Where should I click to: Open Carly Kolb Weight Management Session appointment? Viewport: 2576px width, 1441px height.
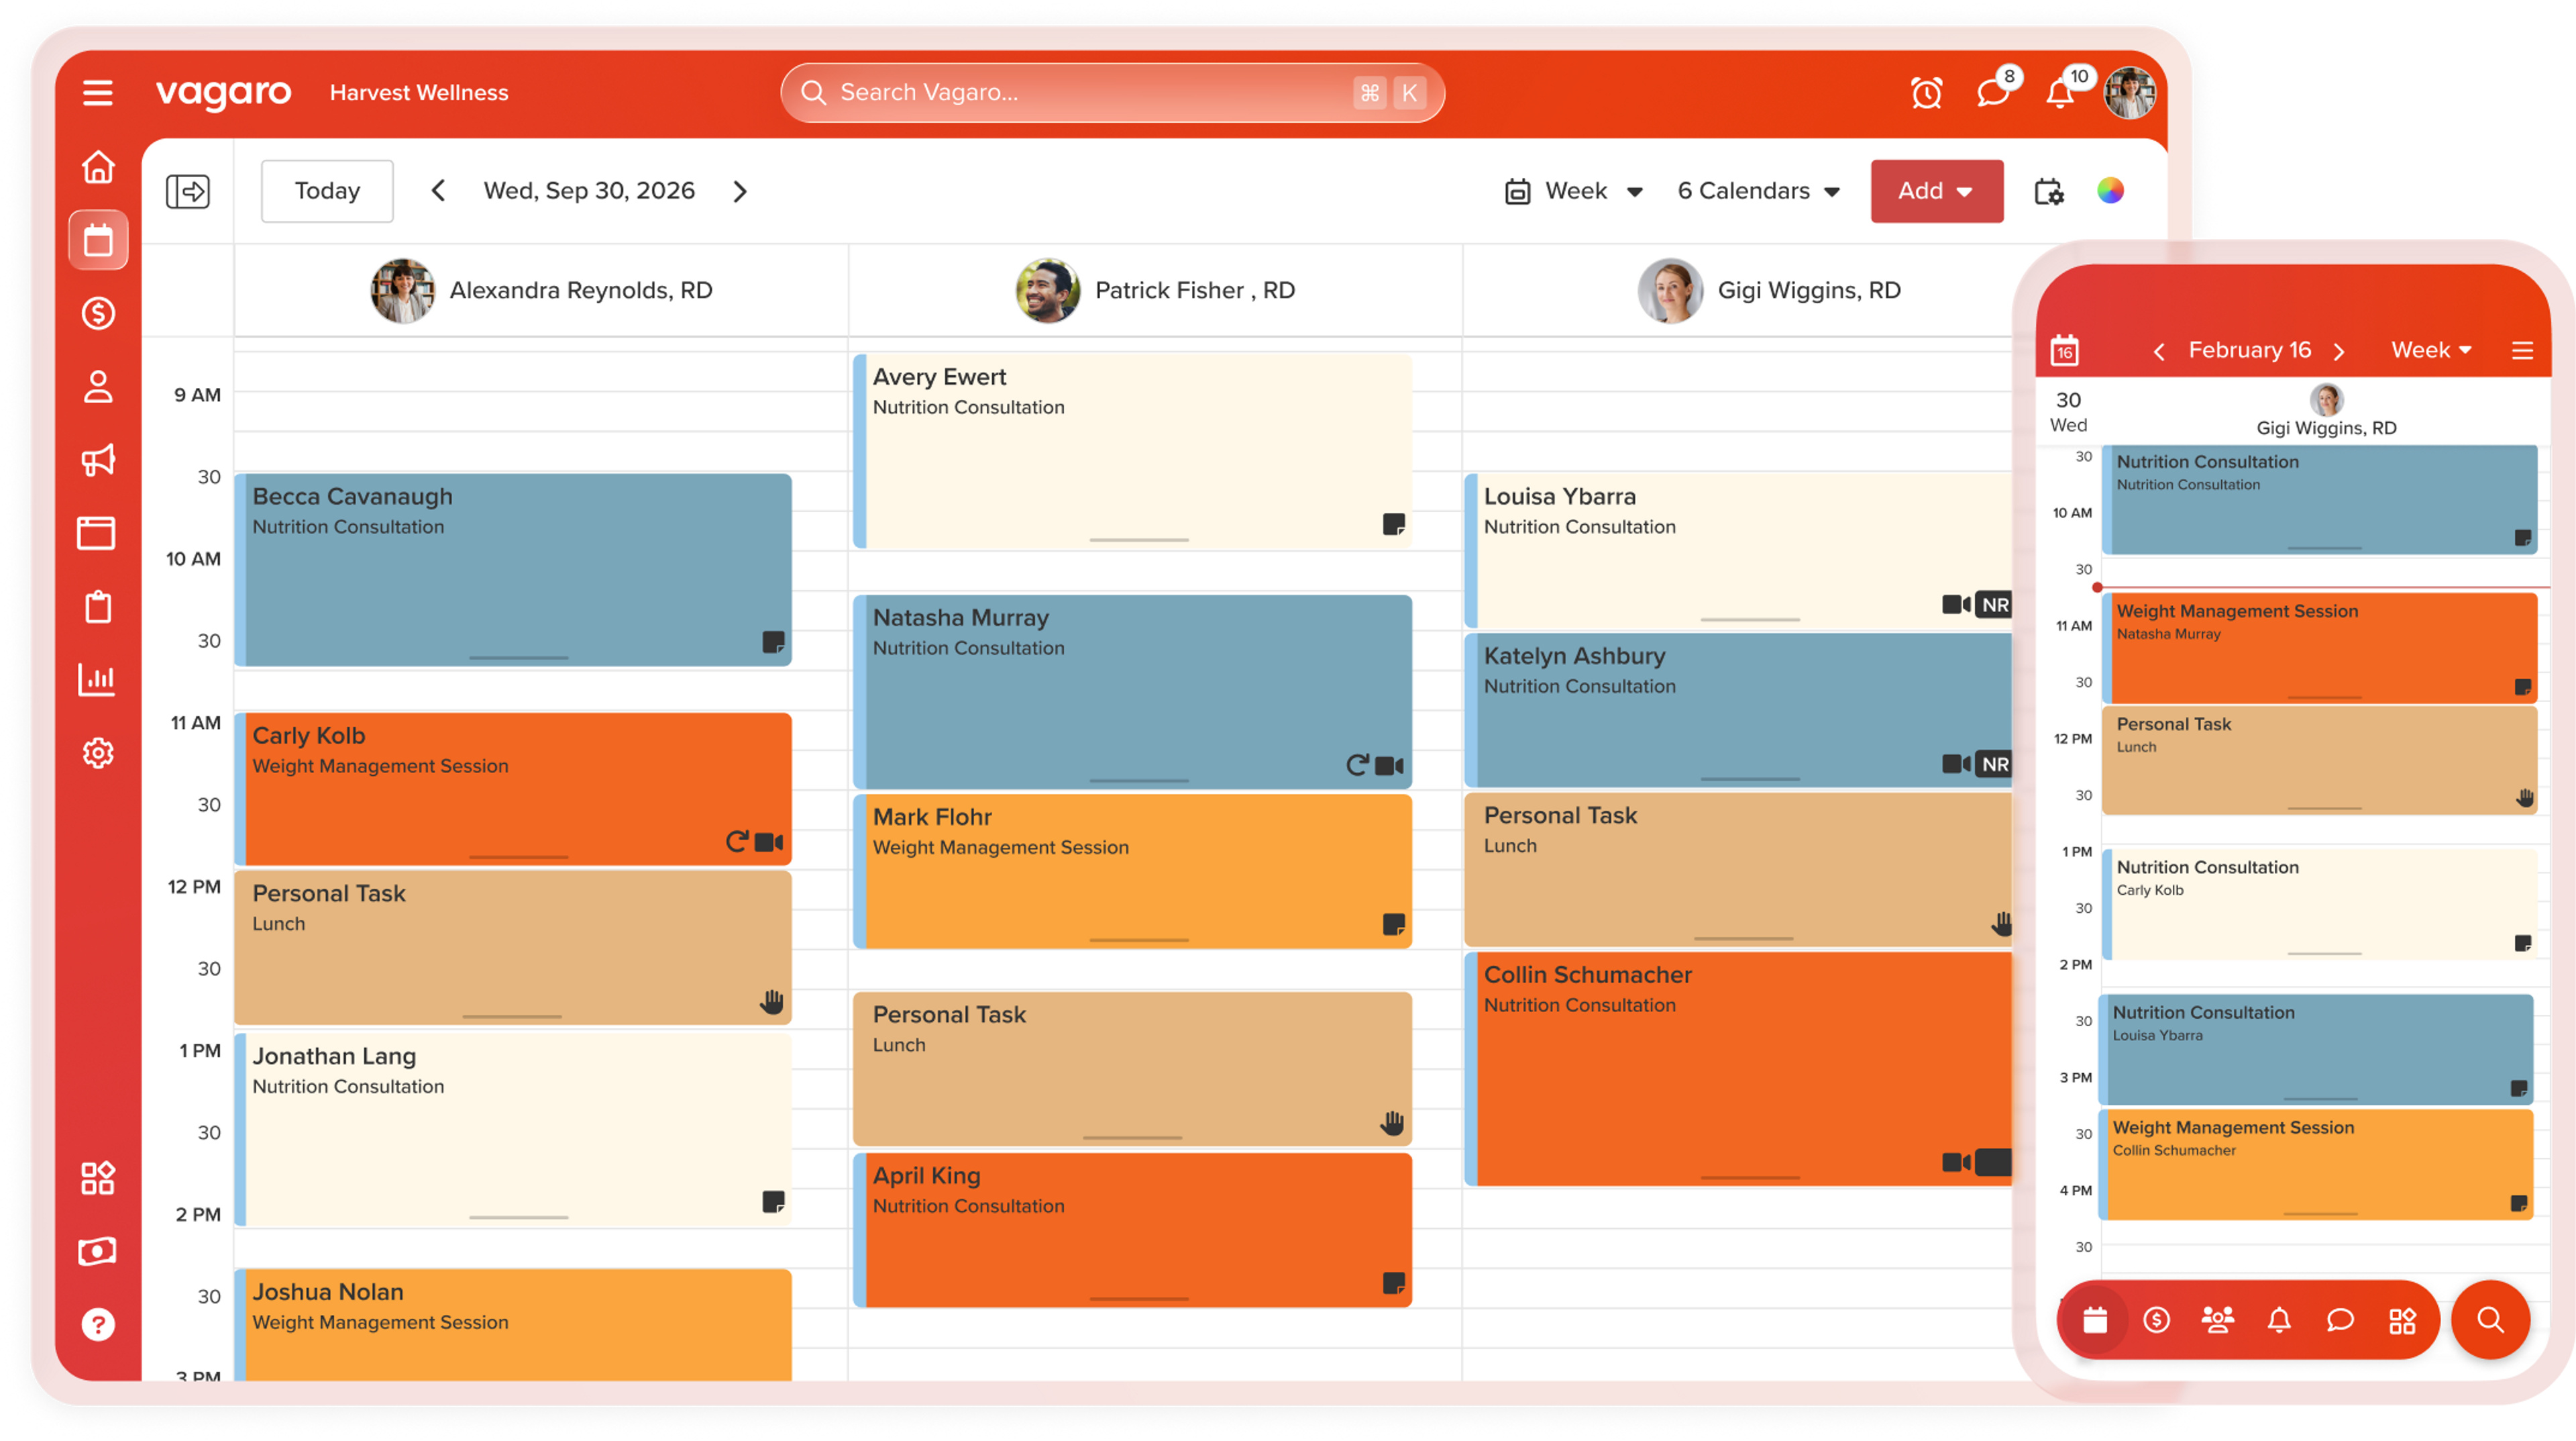click(514, 787)
